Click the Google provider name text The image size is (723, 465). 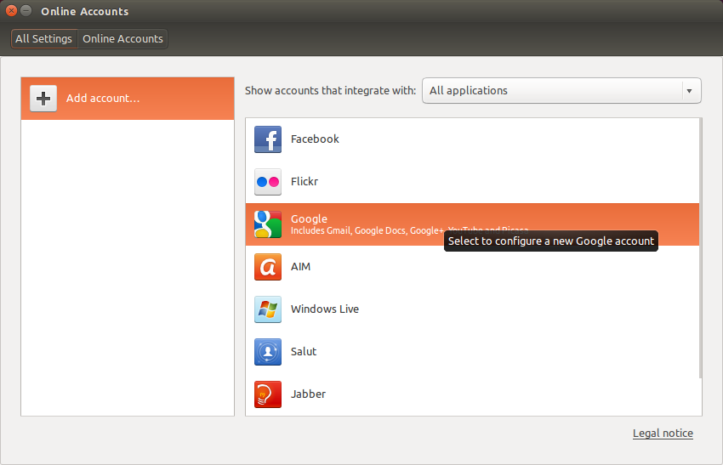pos(309,219)
